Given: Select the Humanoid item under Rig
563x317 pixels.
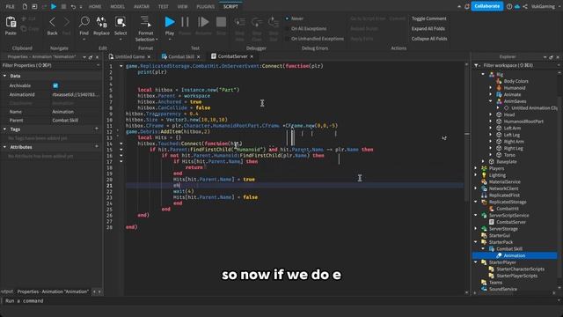Looking at the screenshot, I should [x=514, y=88].
